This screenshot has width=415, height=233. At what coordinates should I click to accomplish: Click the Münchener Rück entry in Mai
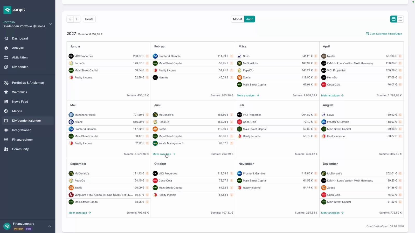[109, 115]
